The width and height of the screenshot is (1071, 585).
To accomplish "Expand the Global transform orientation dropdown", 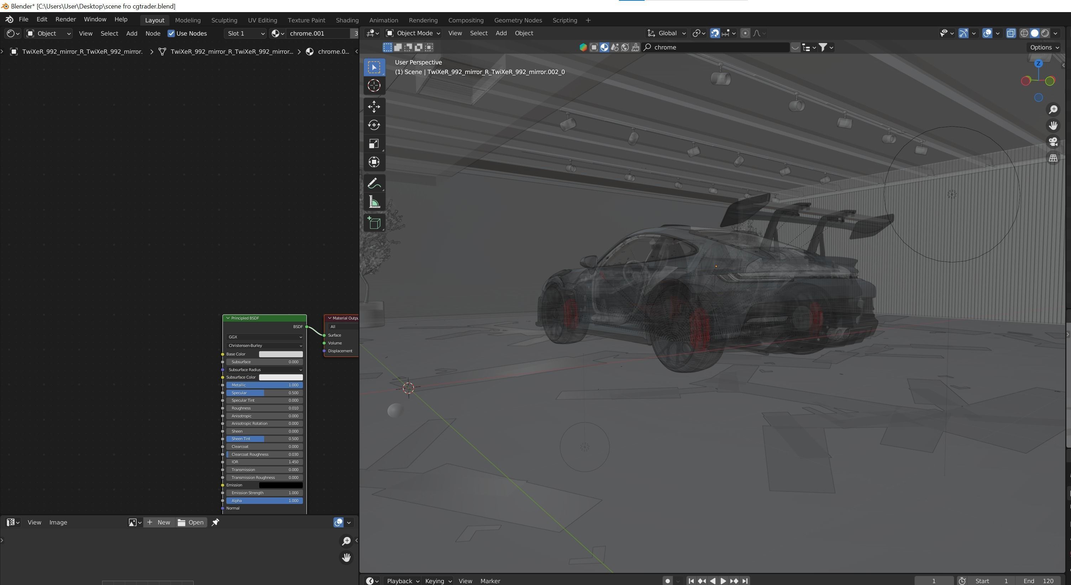I will pos(666,33).
